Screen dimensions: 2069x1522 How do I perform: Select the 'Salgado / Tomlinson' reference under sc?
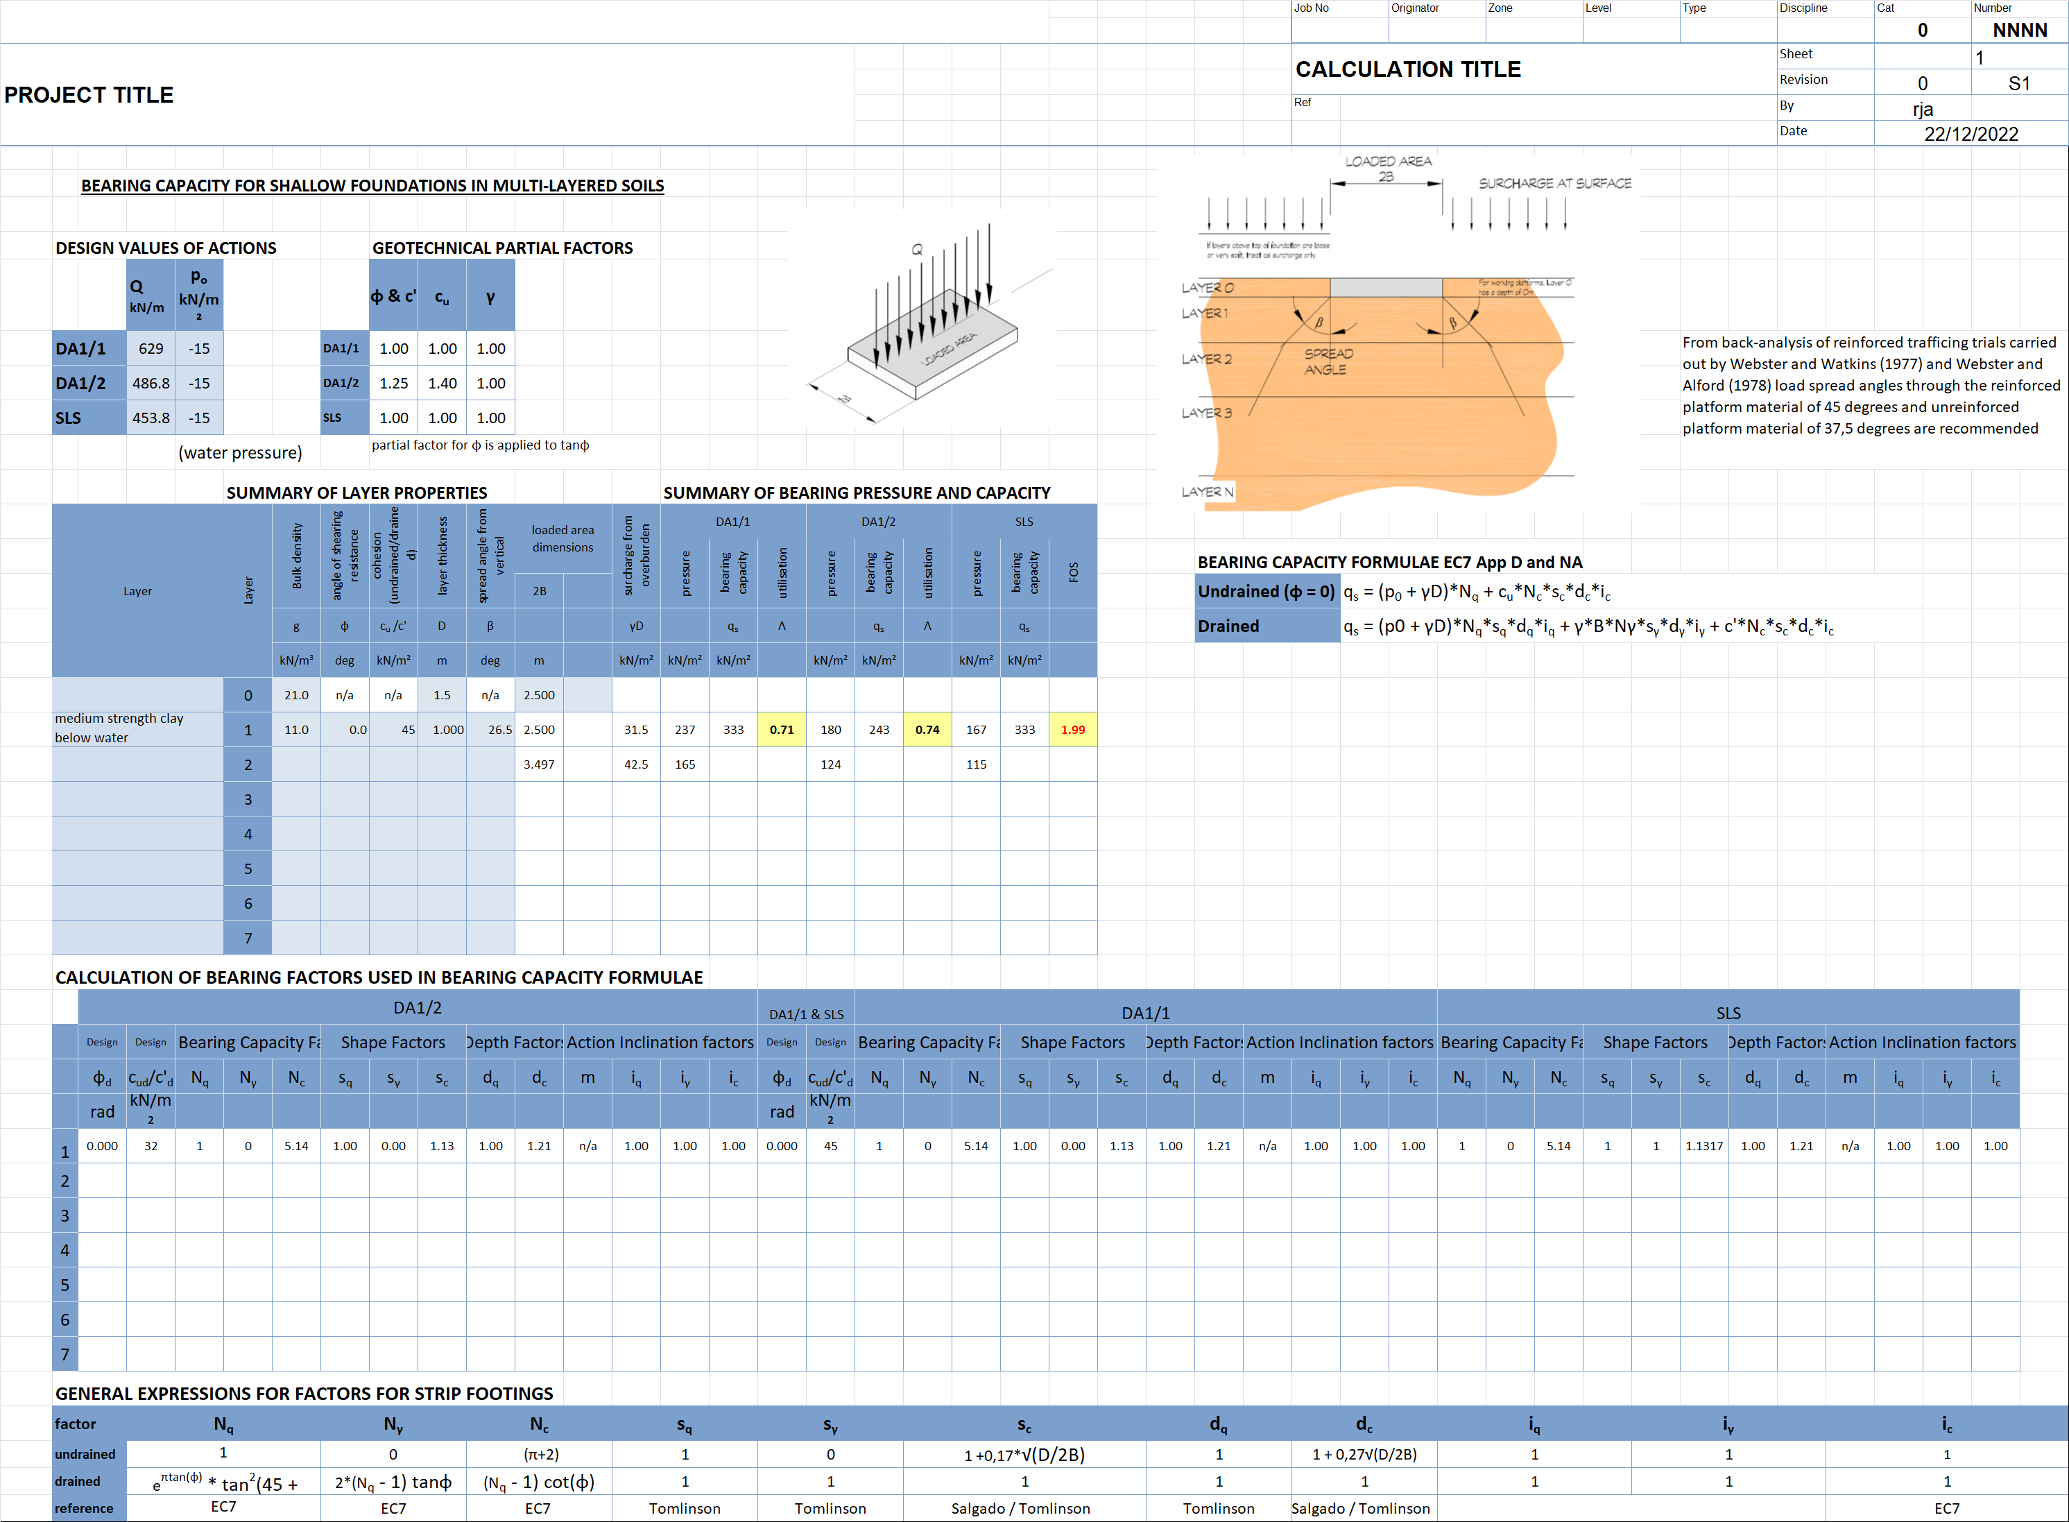pyautogui.click(x=1024, y=1508)
